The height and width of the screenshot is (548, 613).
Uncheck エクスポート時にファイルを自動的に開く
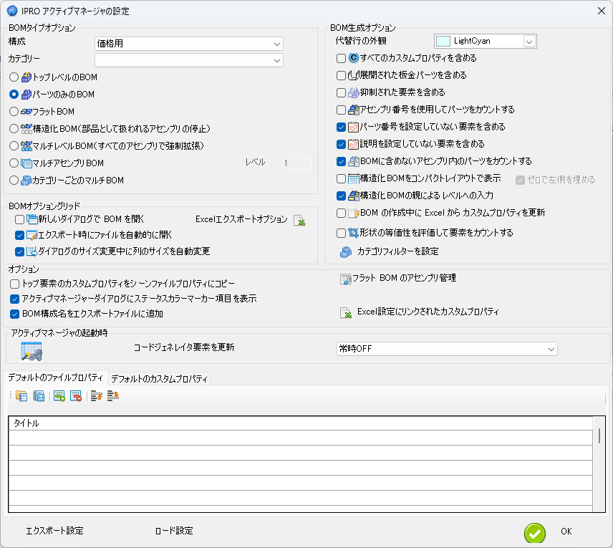(19, 235)
